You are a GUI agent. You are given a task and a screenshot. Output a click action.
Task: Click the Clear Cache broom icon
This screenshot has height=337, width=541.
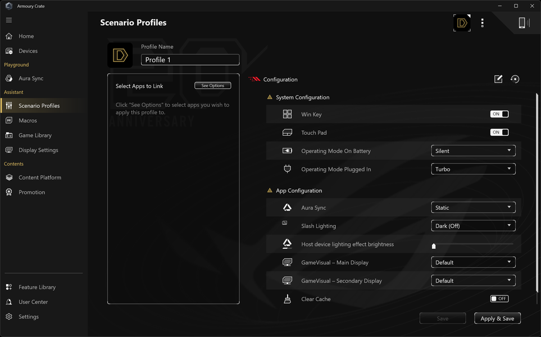pos(287,299)
